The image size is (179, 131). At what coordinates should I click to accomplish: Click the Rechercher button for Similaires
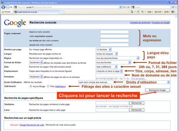(137, 103)
